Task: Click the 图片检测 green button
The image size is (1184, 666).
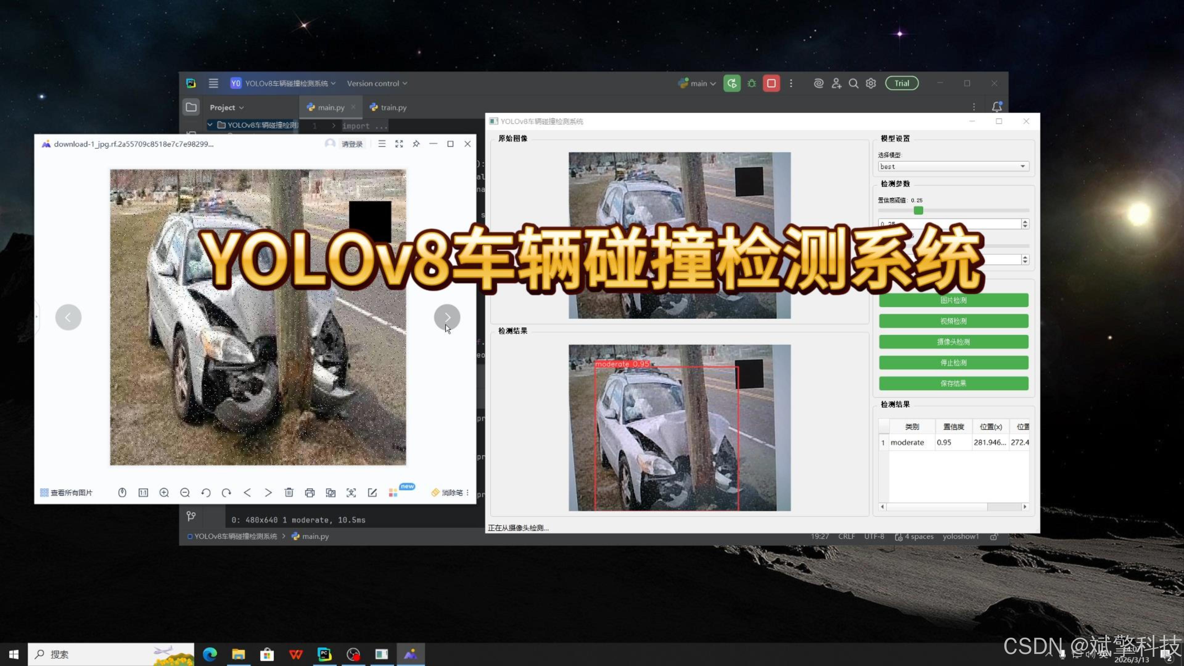Action: point(953,300)
